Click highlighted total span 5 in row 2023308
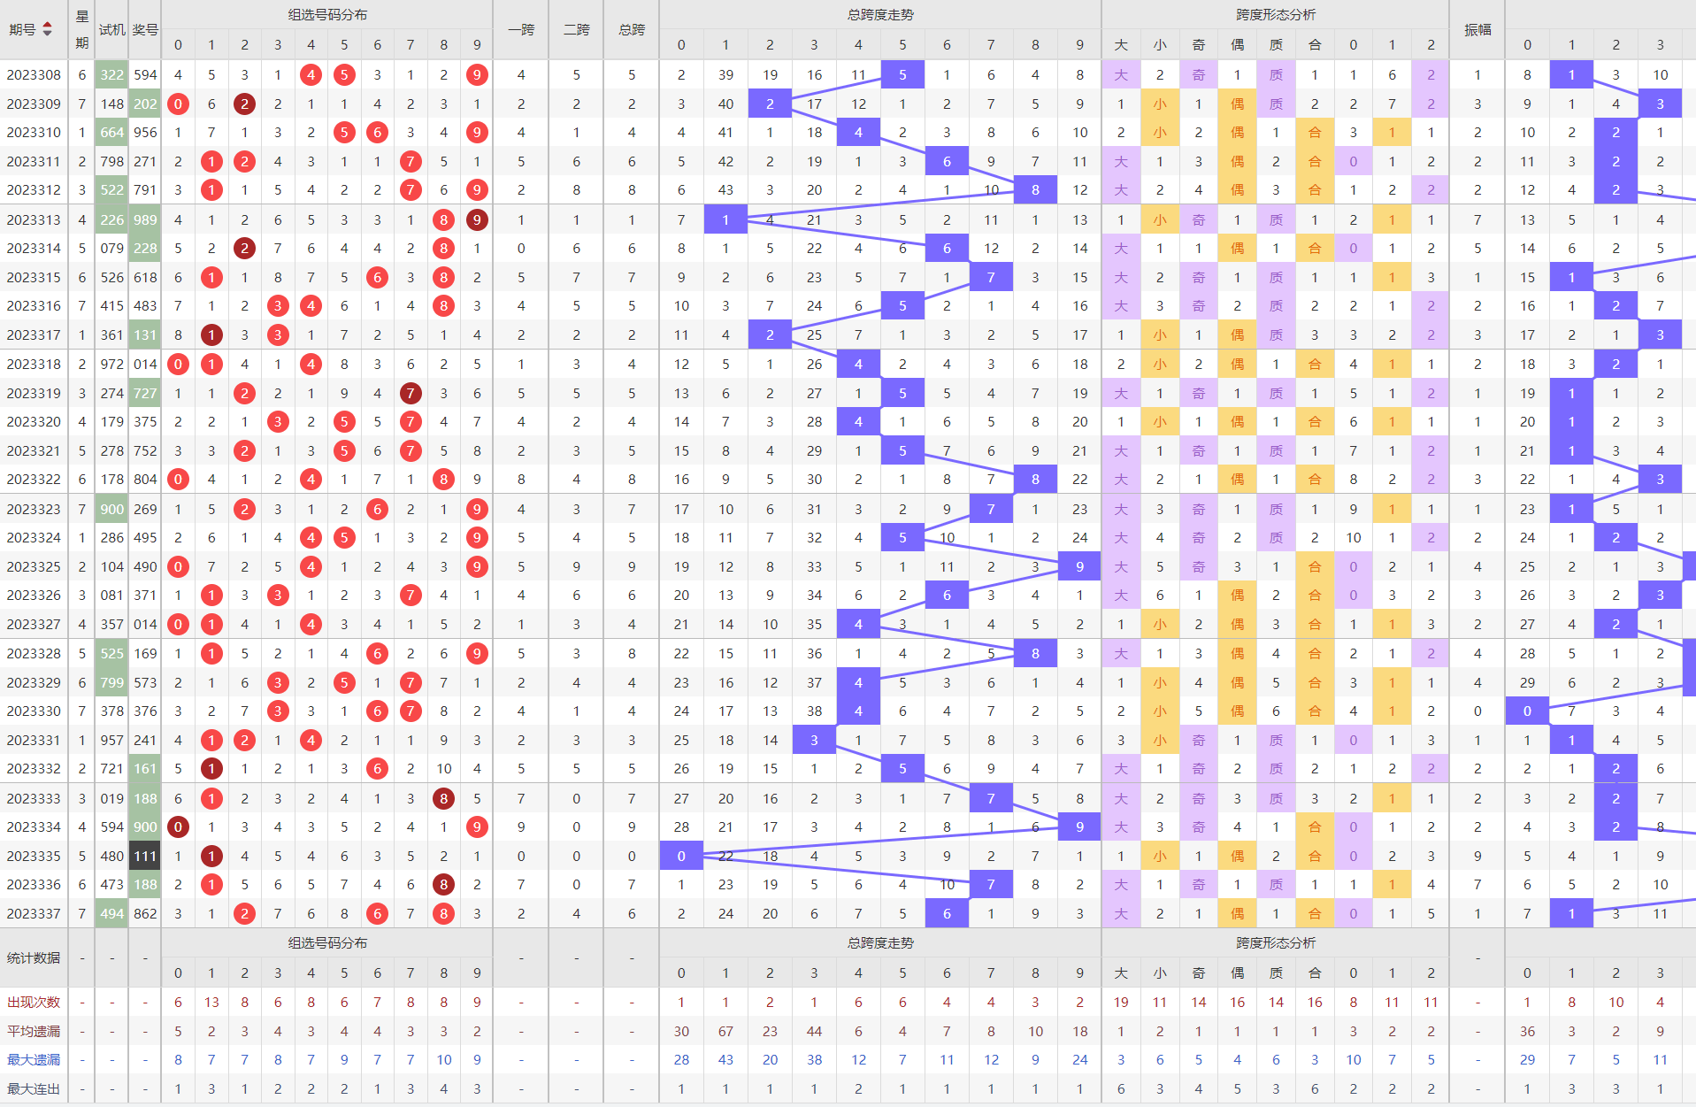This screenshot has width=1696, height=1107. [902, 75]
